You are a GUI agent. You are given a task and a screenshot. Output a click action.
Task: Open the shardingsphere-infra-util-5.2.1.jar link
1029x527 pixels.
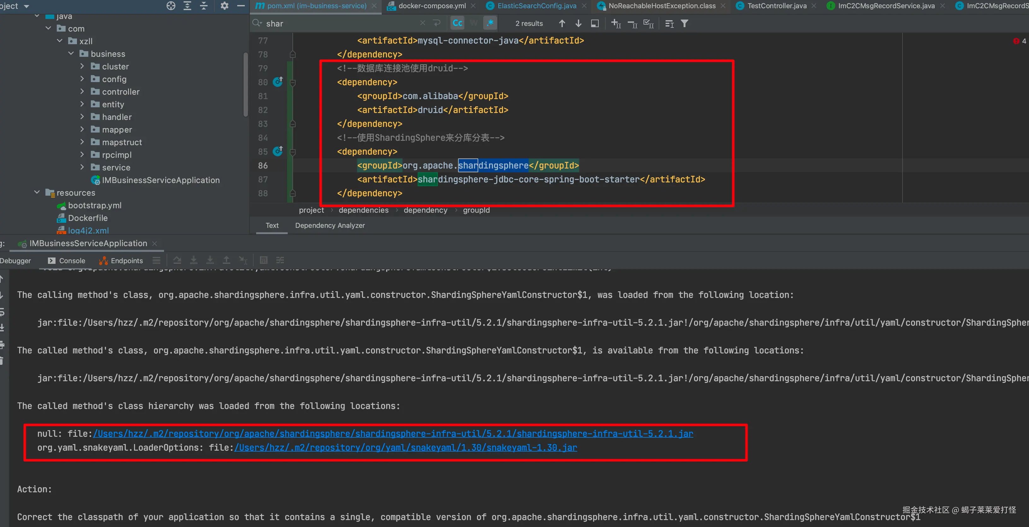click(x=393, y=434)
